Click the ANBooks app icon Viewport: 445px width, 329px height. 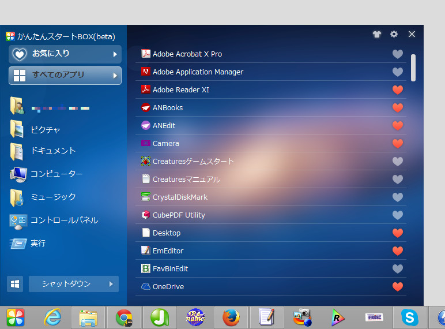(x=146, y=107)
